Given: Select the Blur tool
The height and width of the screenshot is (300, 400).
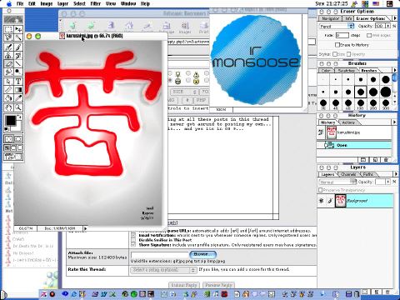Looking at the screenshot, I should pyautogui.click(x=8, y=72).
